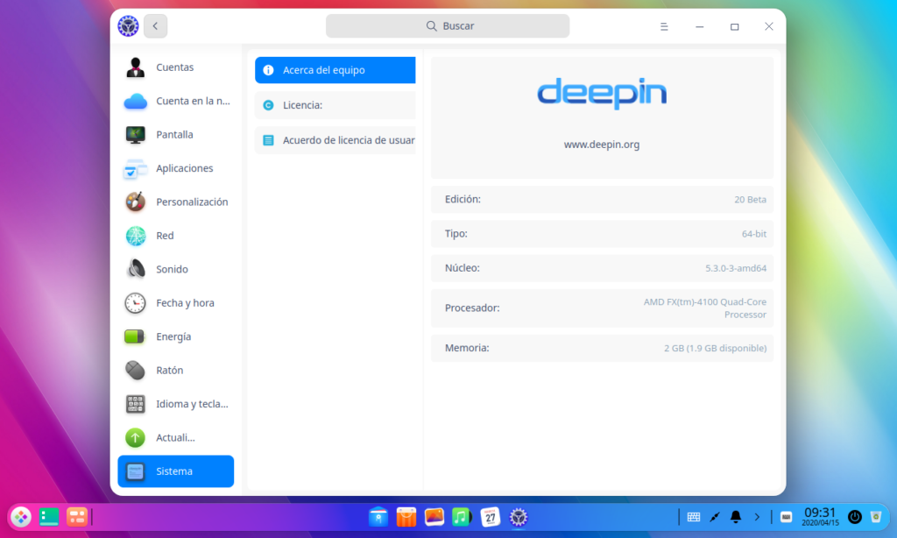Select Acerca del equipo tab
This screenshot has height=538, width=897.
335,70
